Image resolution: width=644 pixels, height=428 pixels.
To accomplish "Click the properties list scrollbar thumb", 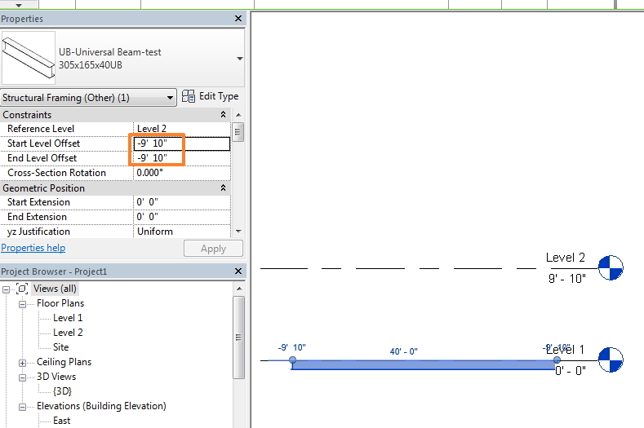I will tap(238, 132).
